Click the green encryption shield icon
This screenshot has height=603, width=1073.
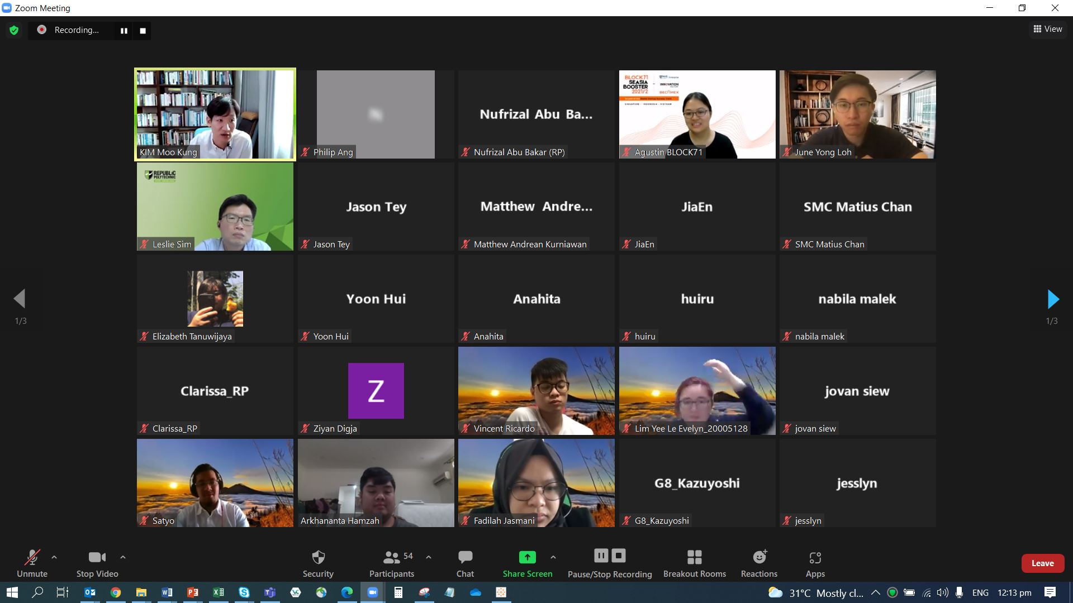14,30
